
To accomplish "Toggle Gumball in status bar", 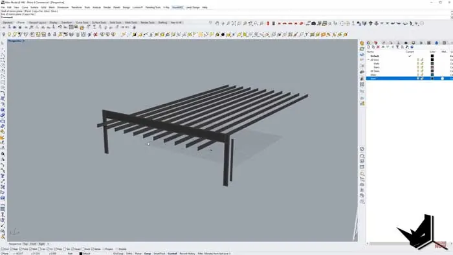I will (173, 253).
